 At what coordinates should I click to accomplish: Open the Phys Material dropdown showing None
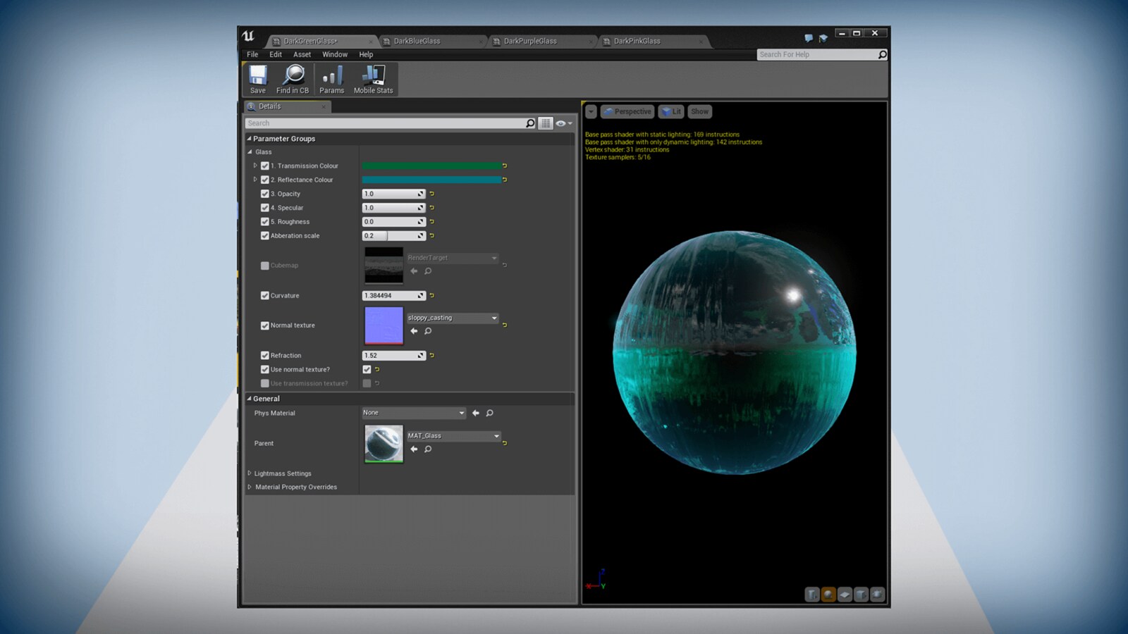(x=413, y=413)
